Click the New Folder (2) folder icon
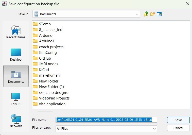 [35, 87]
